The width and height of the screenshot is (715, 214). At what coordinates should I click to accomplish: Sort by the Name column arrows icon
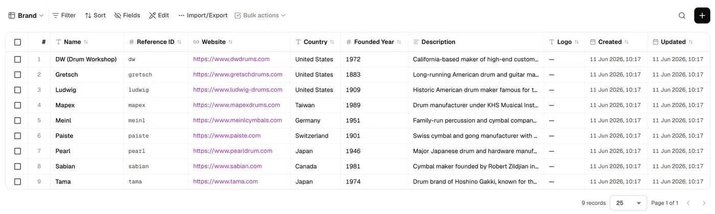86,42
